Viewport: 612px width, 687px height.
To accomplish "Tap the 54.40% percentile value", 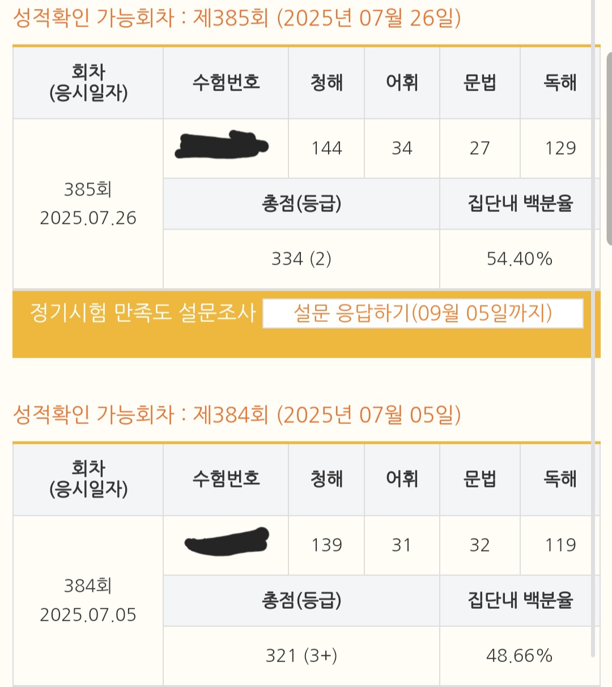I will (x=519, y=259).
